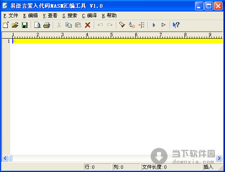
Task: Click line number 1 in gutter
Action: [x=9, y=41]
